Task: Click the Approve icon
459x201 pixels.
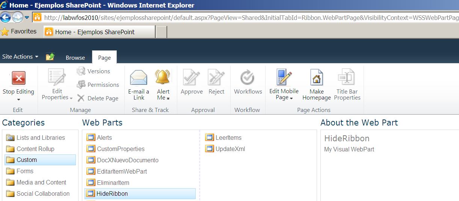Action: click(192, 78)
